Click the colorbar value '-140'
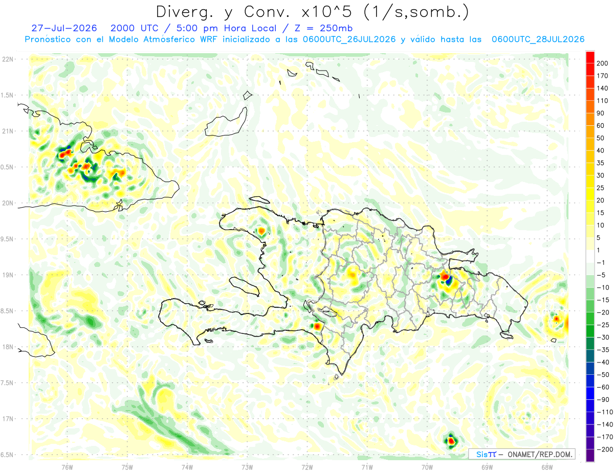 coord(604,424)
